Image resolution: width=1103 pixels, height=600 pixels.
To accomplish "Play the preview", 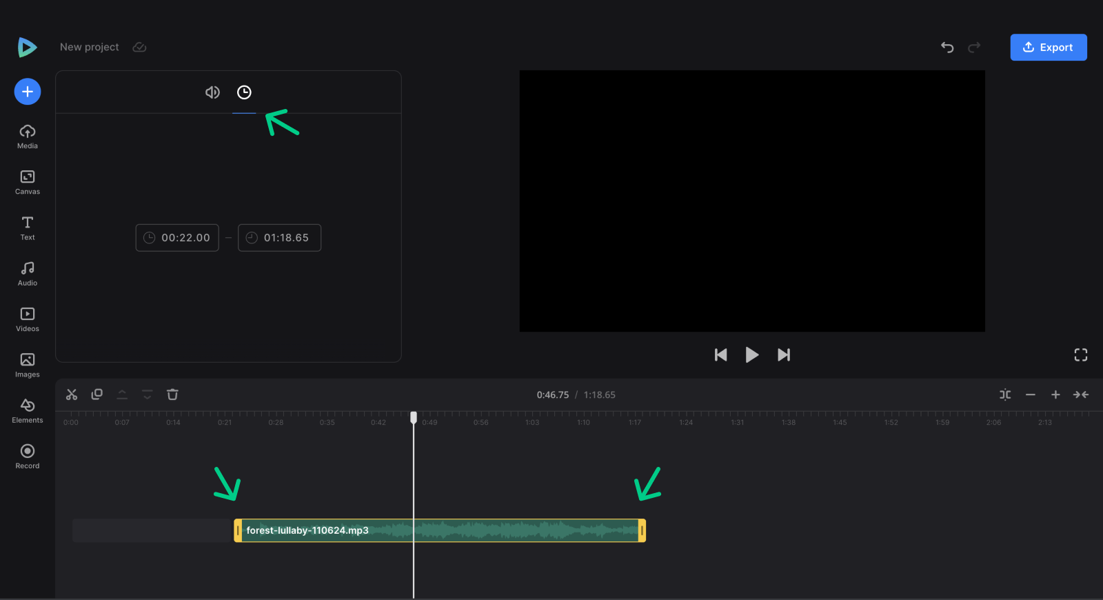I will (752, 354).
